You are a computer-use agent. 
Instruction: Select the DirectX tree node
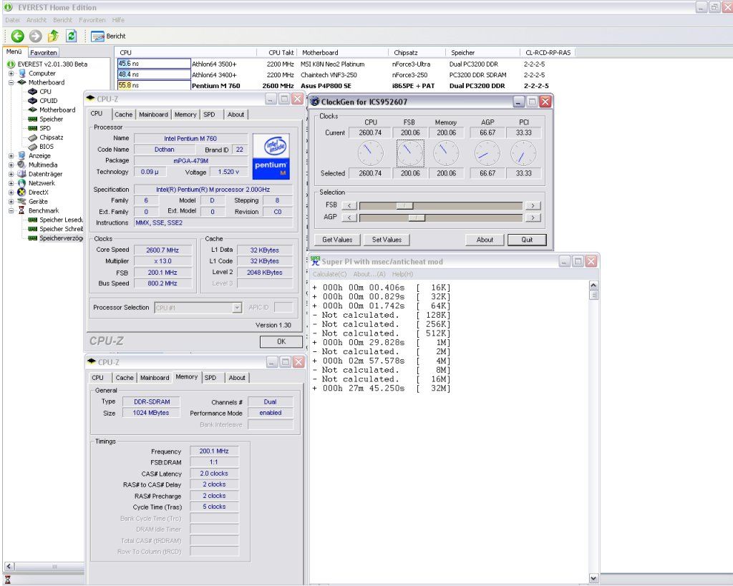tap(39, 192)
